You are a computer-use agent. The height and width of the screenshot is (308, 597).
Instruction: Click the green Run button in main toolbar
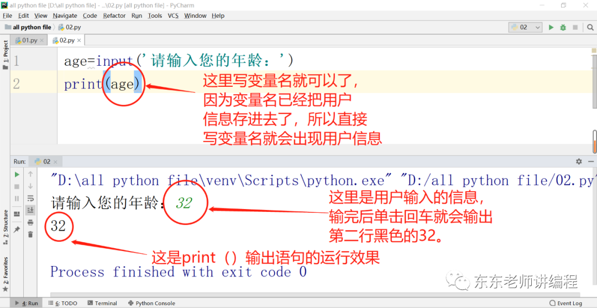pyautogui.click(x=551, y=28)
